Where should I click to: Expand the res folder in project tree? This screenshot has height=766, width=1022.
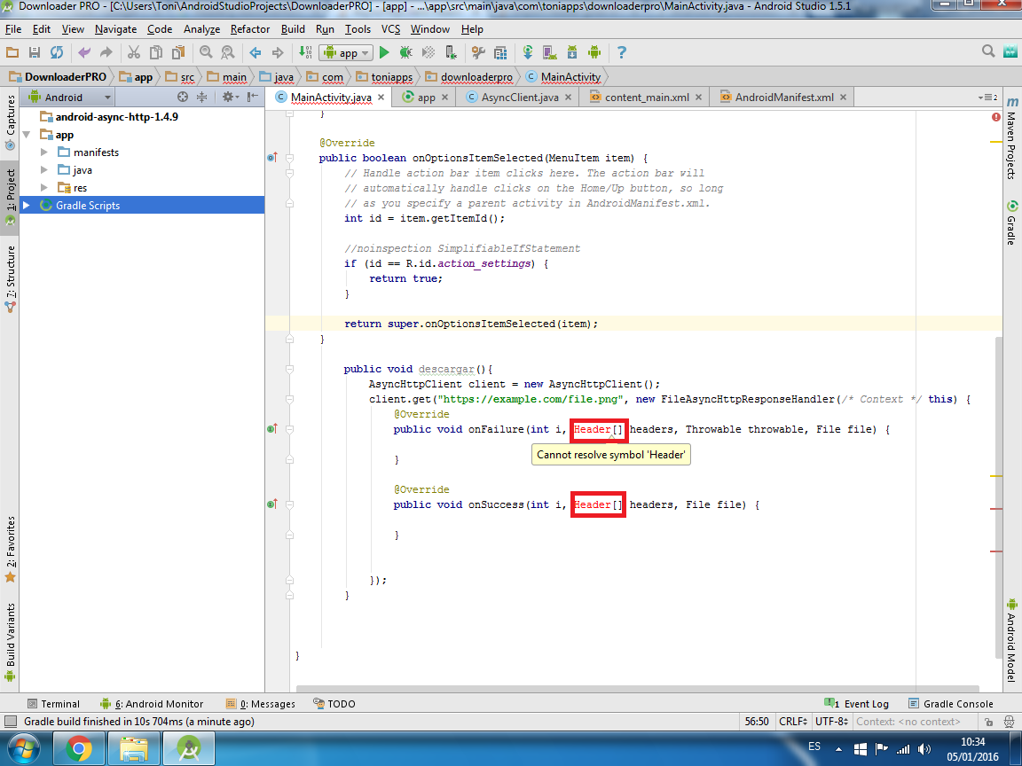point(44,188)
